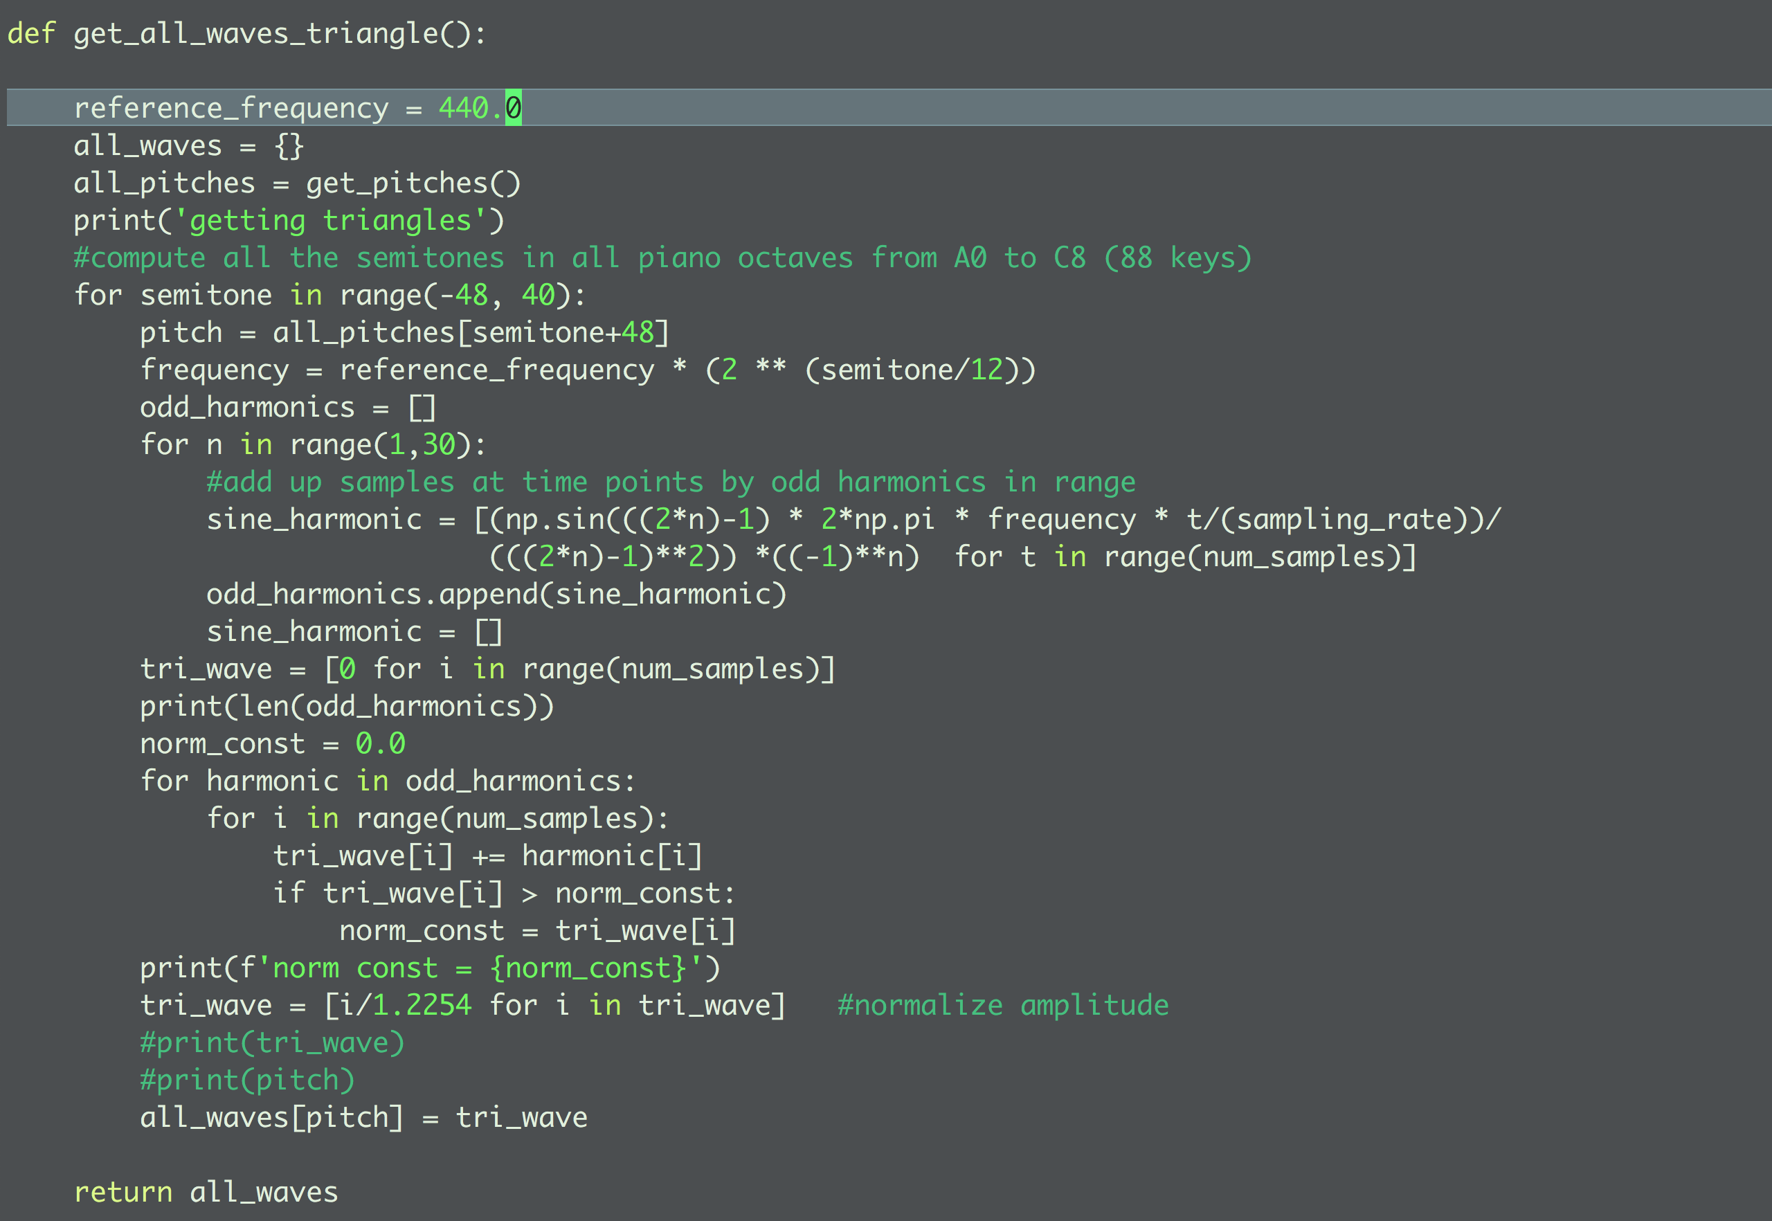Click the all_waves empty dictionary assignment
The height and width of the screenshot is (1221, 1772).
(x=188, y=145)
